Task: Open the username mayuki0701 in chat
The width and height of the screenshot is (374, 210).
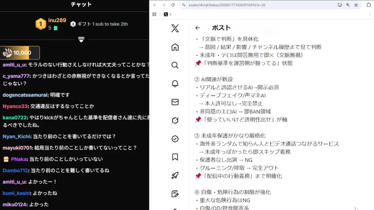Action: click(x=17, y=148)
